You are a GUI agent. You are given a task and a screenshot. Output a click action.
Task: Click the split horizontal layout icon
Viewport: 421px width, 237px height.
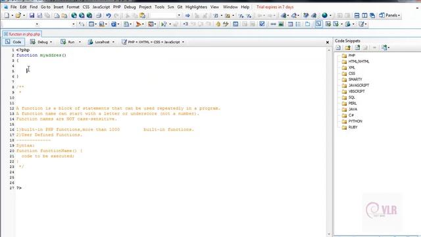pyautogui.click(x=357, y=16)
